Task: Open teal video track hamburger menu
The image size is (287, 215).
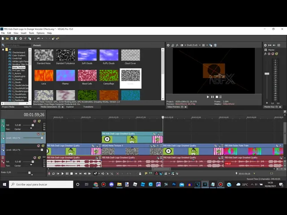Action: pos(3,134)
